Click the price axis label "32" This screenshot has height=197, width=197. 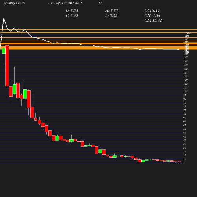(x=185, y=144)
